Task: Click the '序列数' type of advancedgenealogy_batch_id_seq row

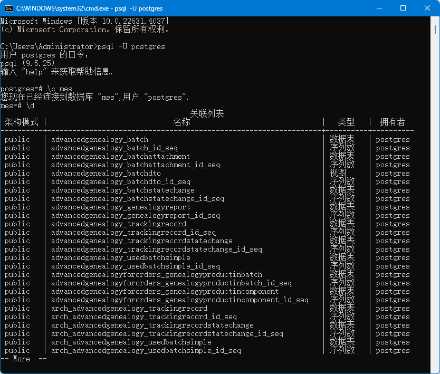Action: [x=342, y=148]
